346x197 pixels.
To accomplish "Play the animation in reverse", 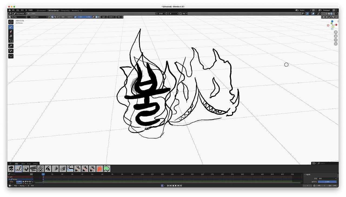I will coord(173,186).
